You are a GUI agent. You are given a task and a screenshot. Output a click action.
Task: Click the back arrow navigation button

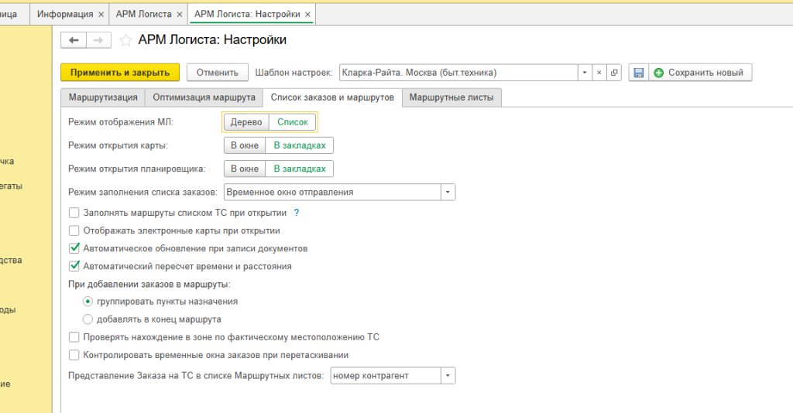click(74, 40)
